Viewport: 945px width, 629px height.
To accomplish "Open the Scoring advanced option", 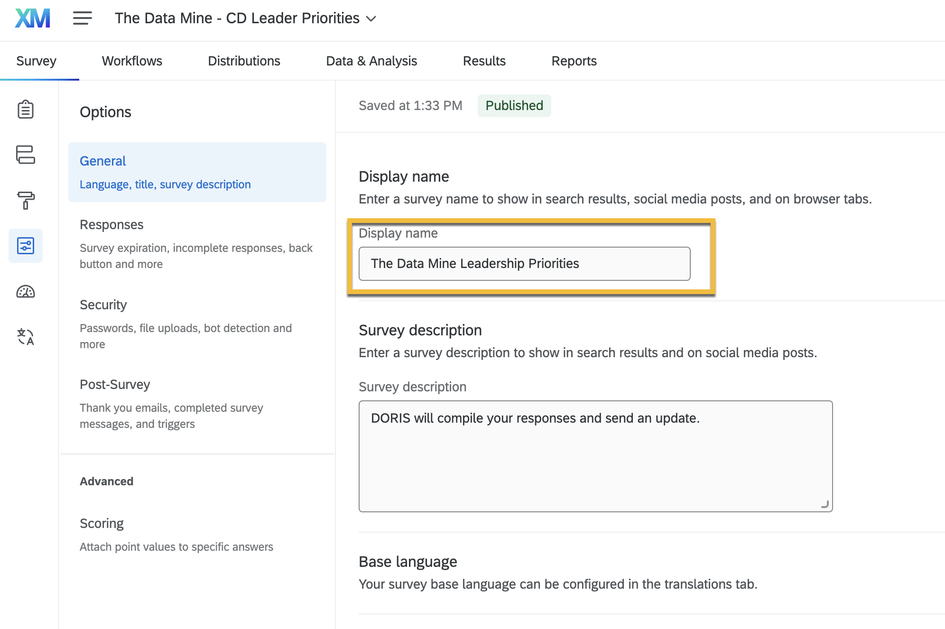I will point(197,535).
